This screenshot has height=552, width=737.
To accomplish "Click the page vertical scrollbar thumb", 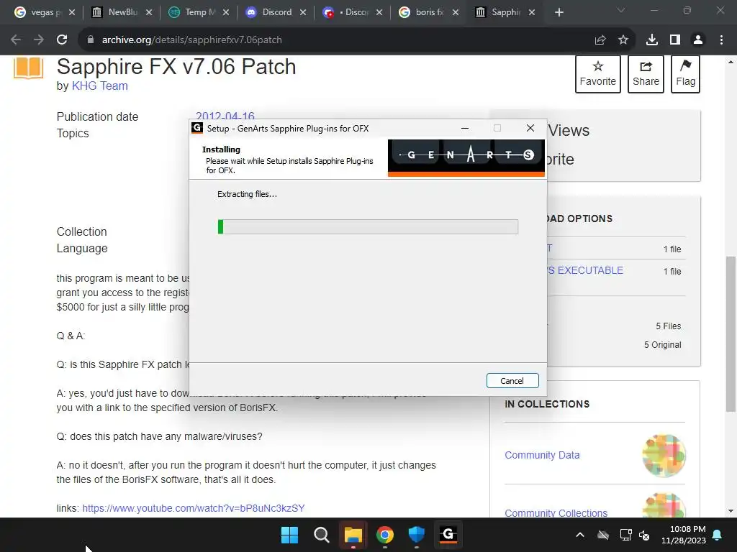I will click(731, 334).
